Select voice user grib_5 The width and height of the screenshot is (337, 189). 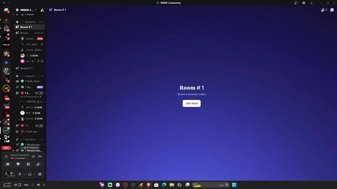32,107
